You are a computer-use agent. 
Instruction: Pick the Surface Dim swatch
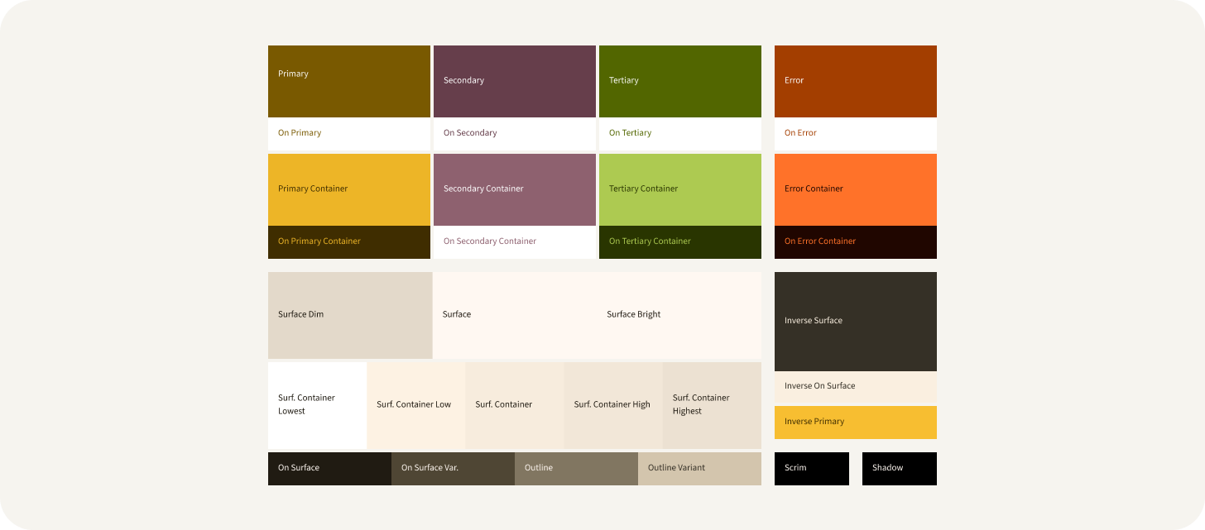[349, 315]
